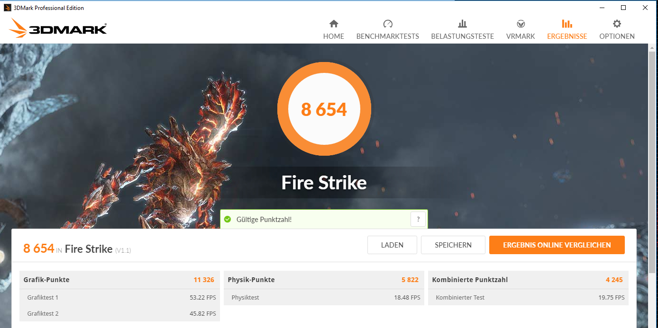
Task: Click the 45.82 FPS value
Action: [x=203, y=314]
